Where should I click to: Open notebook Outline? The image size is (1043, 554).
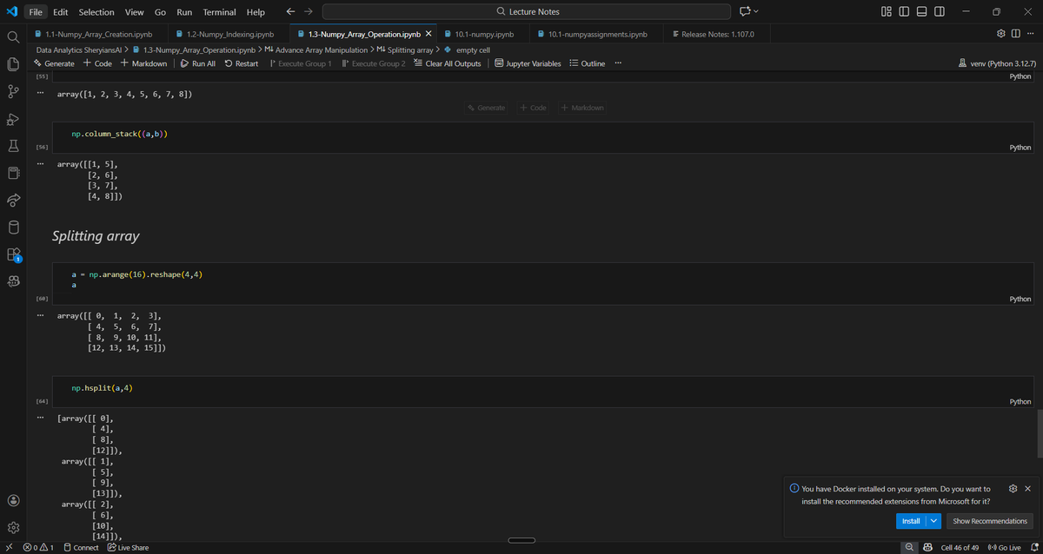coord(587,63)
